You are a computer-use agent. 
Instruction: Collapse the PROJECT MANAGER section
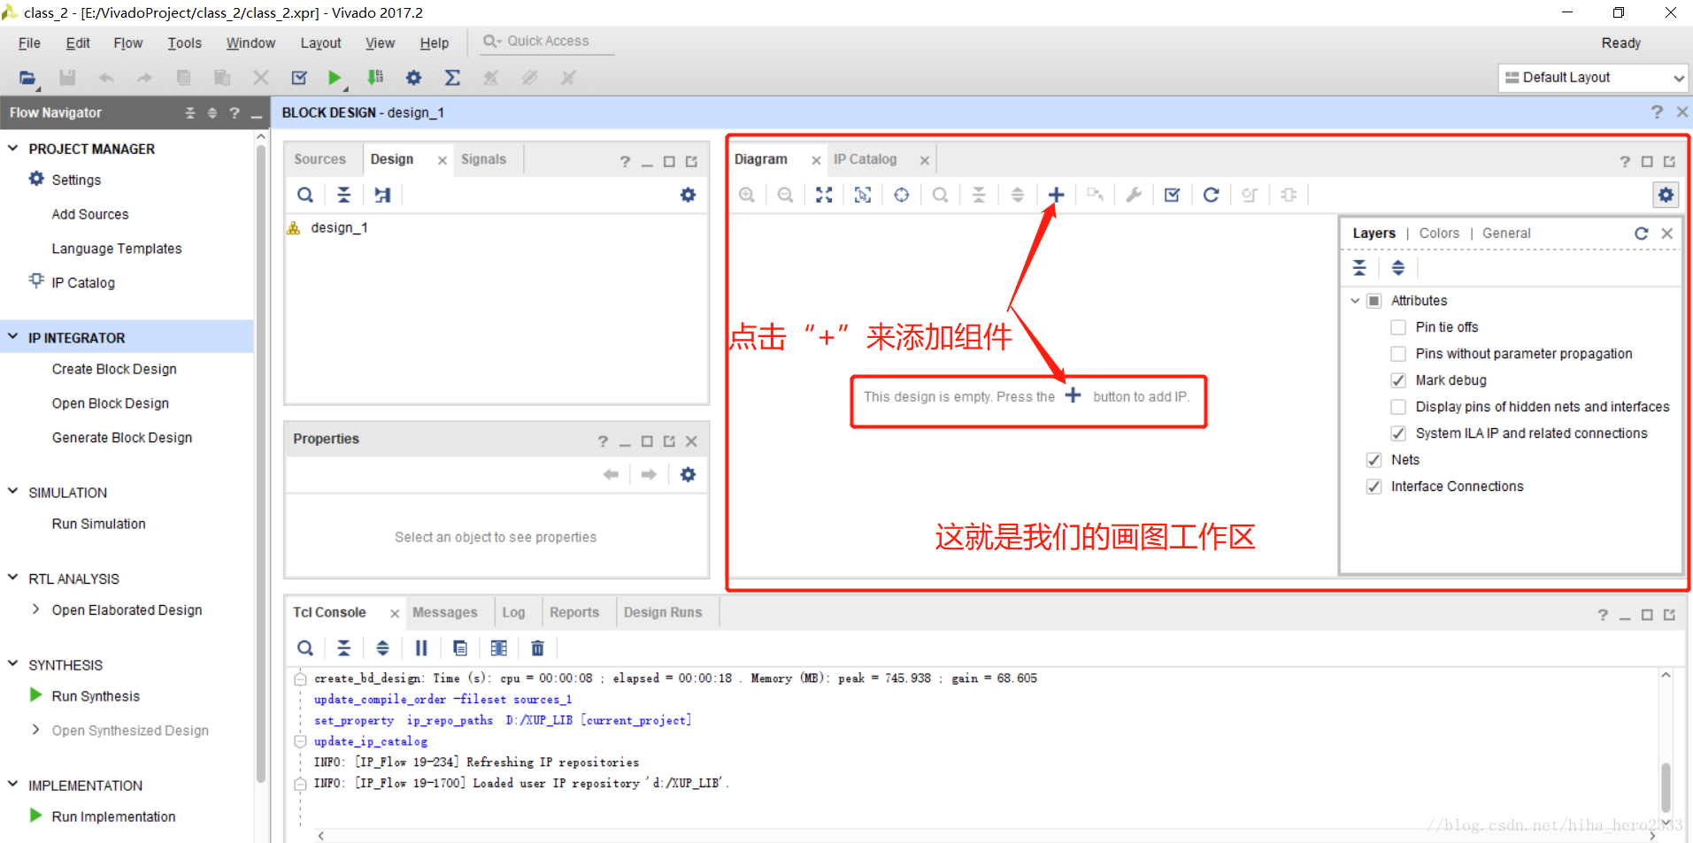[13, 149]
